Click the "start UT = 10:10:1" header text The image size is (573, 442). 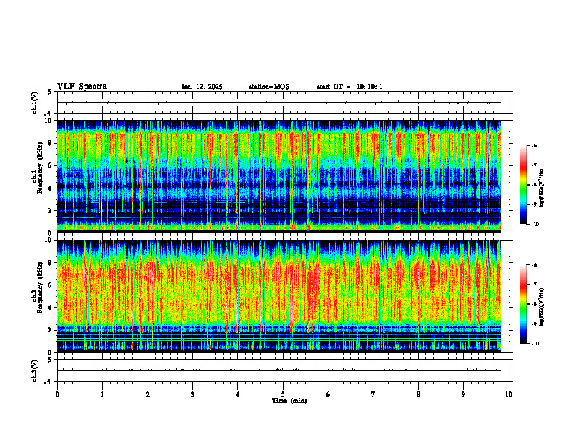coord(349,87)
